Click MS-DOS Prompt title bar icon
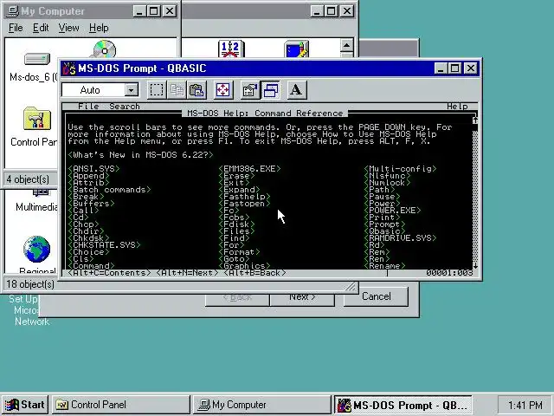 [x=69, y=68]
